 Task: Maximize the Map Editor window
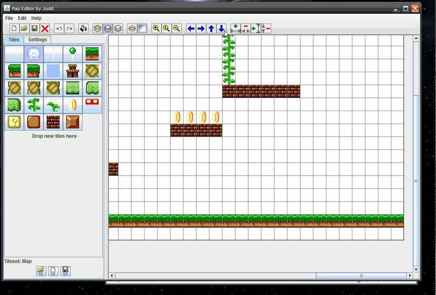(406, 9)
